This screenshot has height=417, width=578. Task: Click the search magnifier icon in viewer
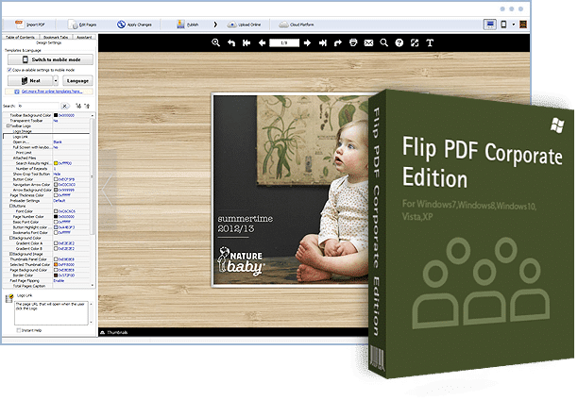click(x=383, y=42)
